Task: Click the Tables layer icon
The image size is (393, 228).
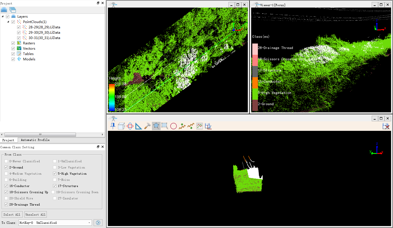Action: tap(19, 54)
